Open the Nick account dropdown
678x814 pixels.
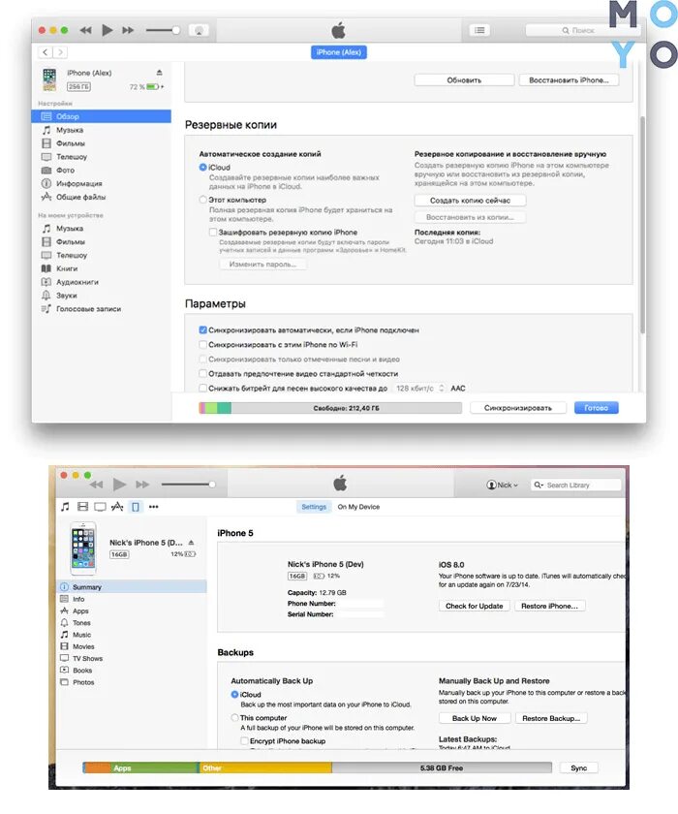coord(502,485)
